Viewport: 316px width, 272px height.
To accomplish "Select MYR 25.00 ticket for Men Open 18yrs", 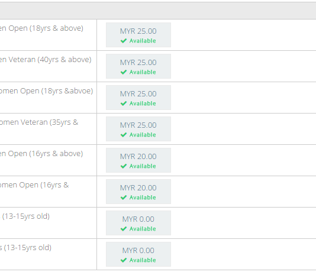I will click(x=138, y=35).
